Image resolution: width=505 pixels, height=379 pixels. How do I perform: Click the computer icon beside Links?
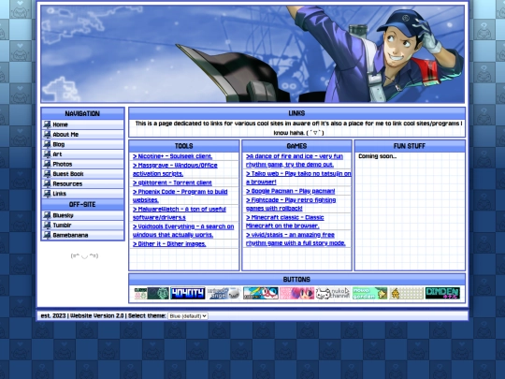(x=47, y=194)
